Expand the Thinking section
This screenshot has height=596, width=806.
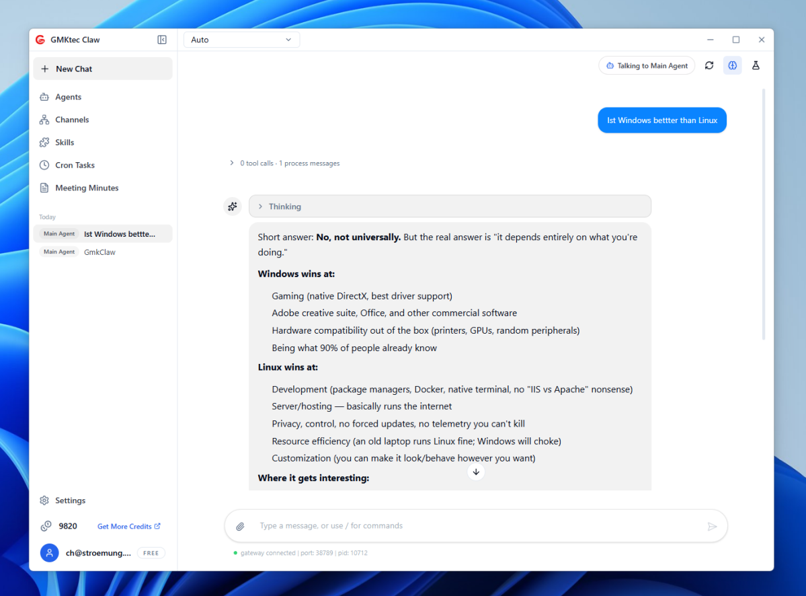pyautogui.click(x=450, y=207)
